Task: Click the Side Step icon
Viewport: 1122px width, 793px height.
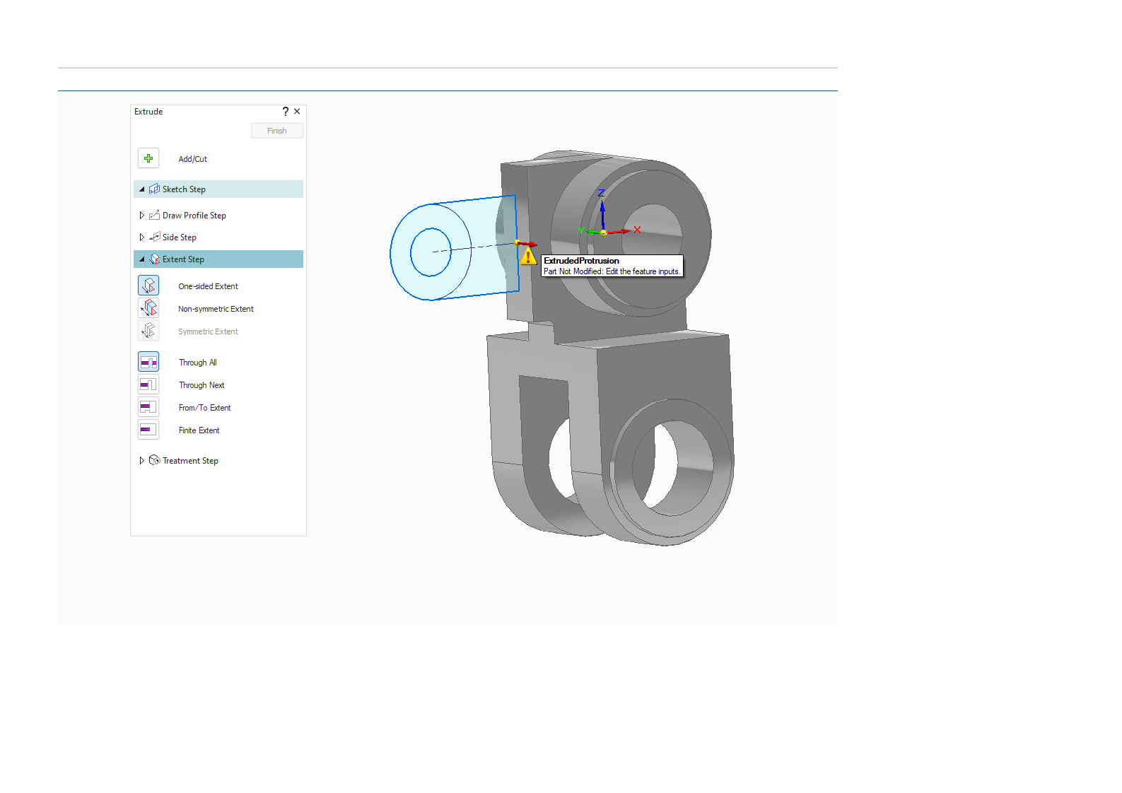Action: tap(154, 237)
